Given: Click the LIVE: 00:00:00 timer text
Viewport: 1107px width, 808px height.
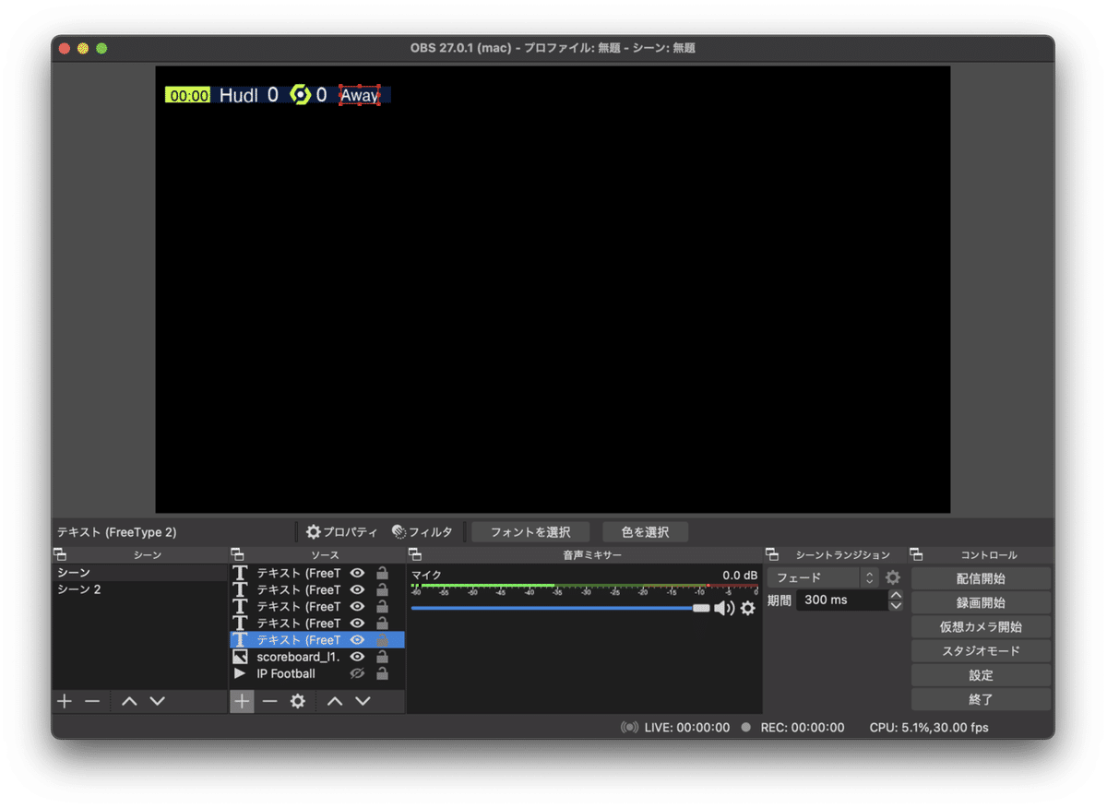Looking at the screenshot, I should tap(686, 727).
